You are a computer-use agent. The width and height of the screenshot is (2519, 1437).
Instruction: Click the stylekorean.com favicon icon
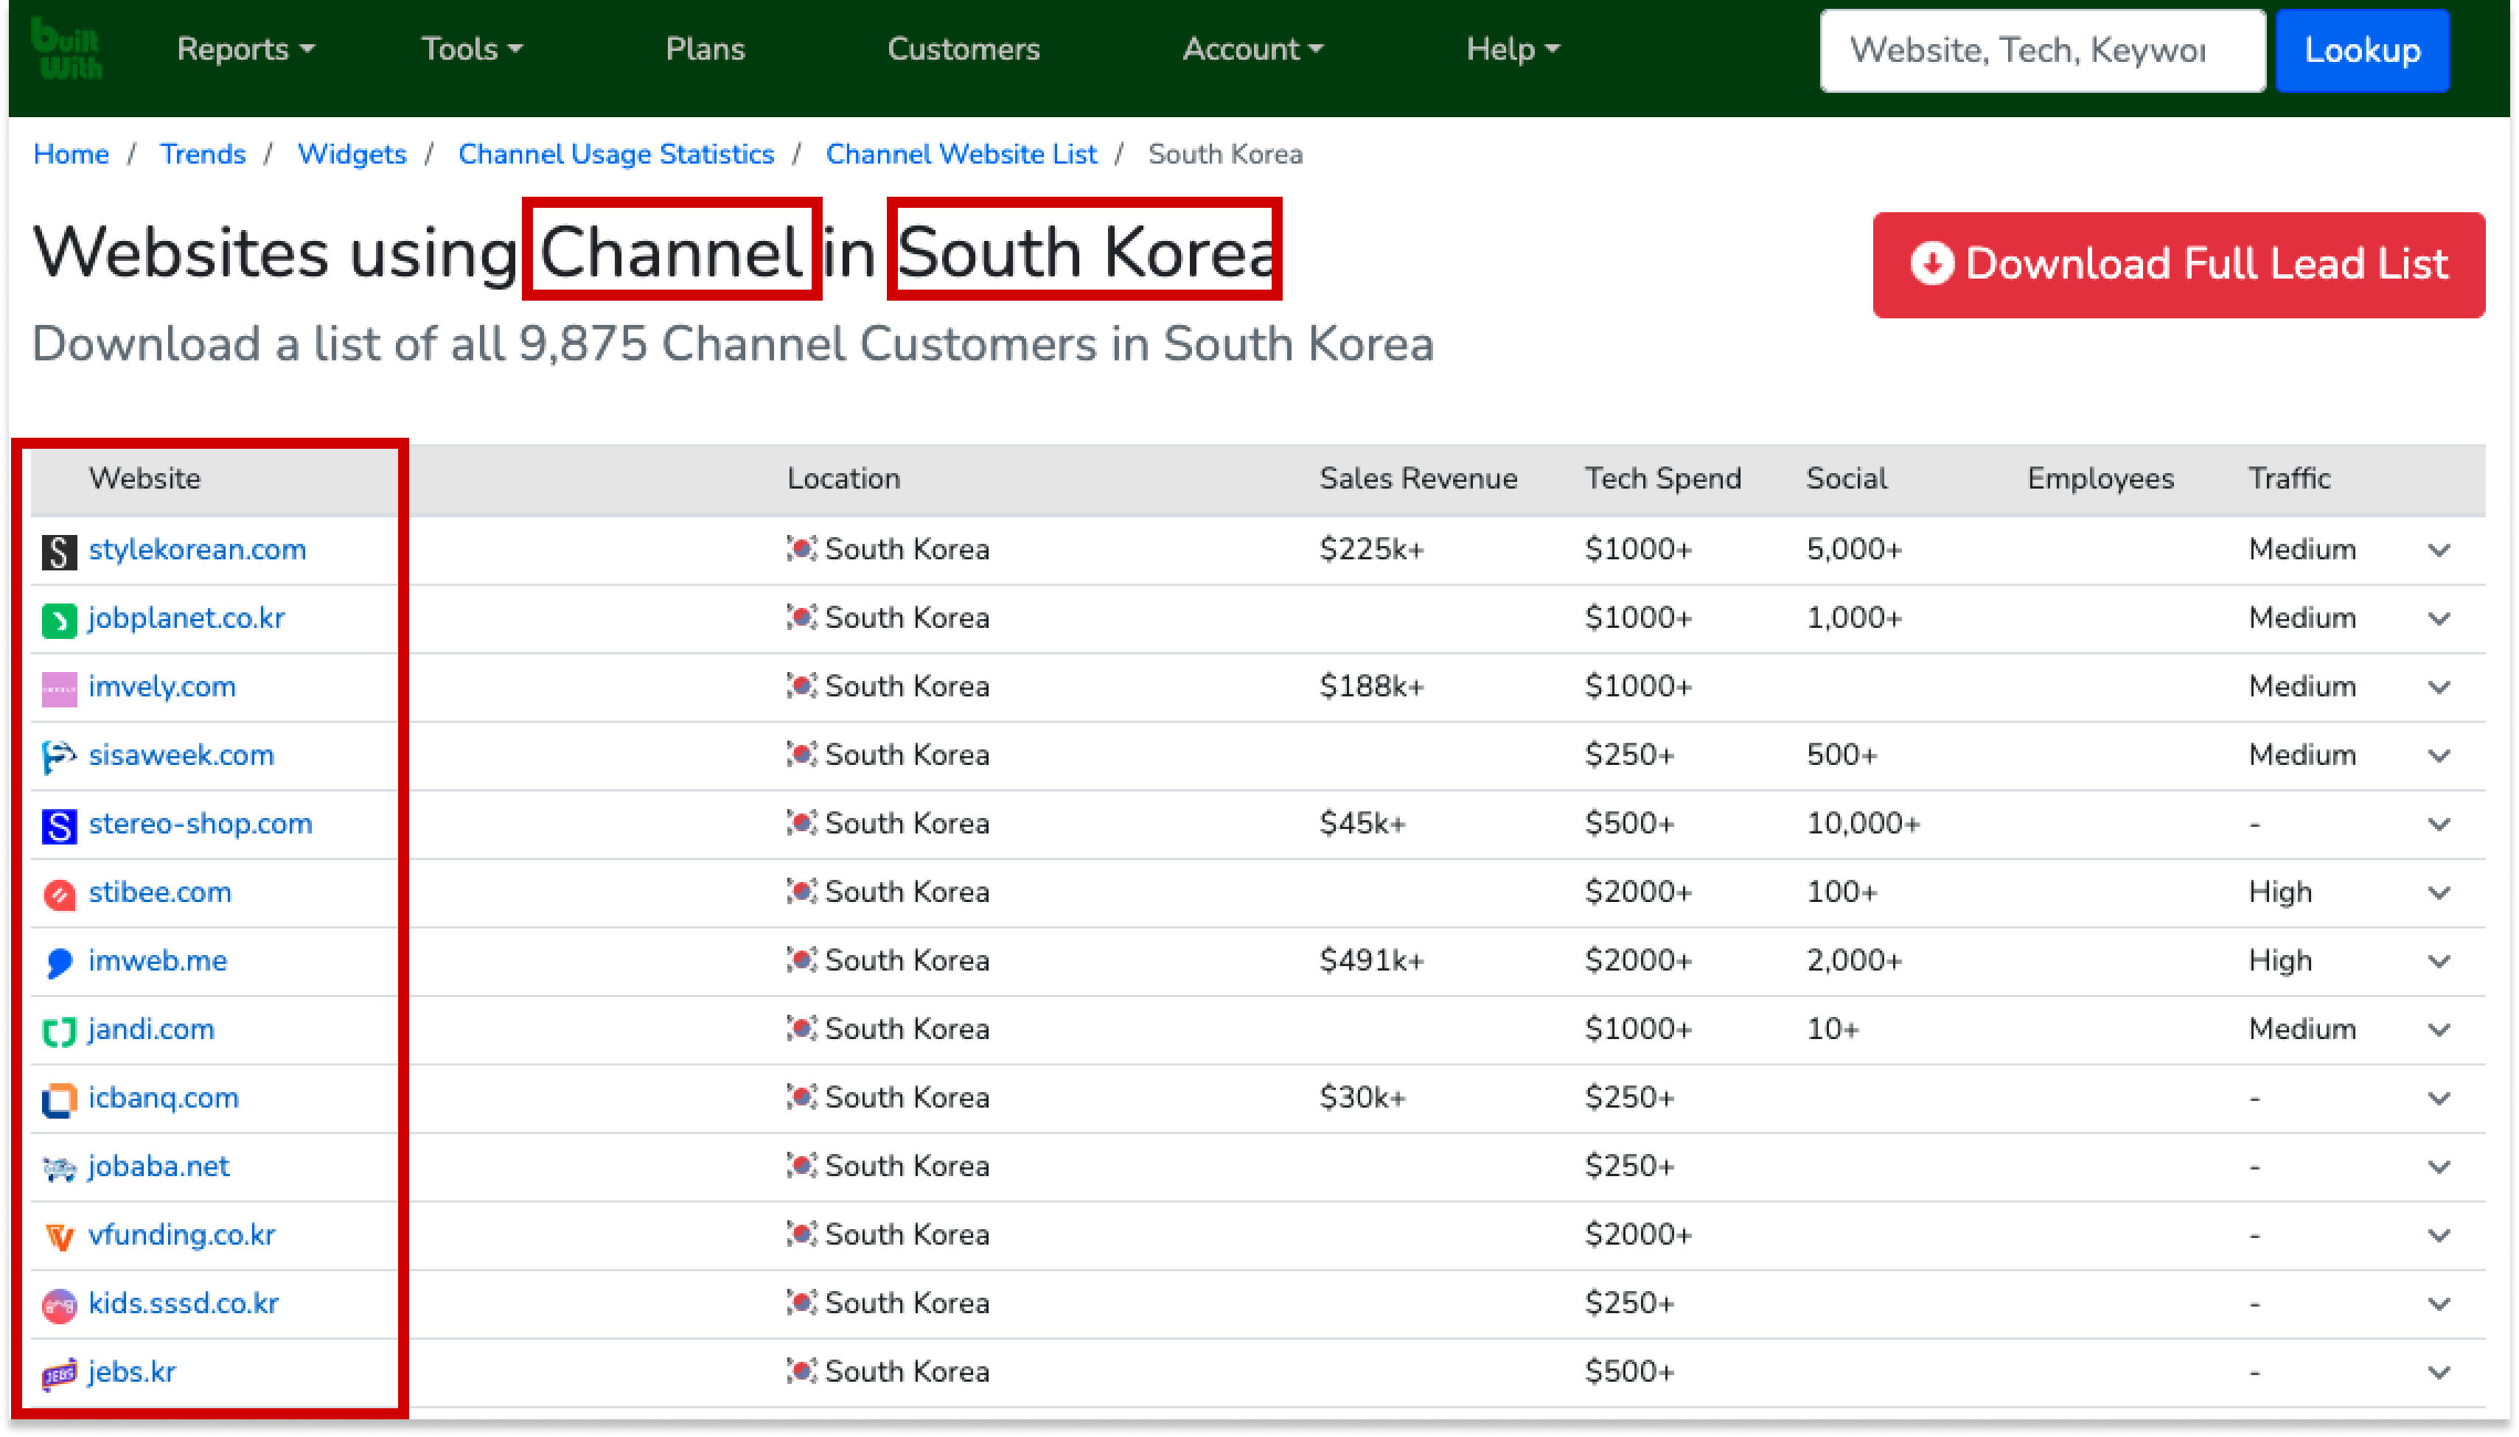click(x=59, y=552)
